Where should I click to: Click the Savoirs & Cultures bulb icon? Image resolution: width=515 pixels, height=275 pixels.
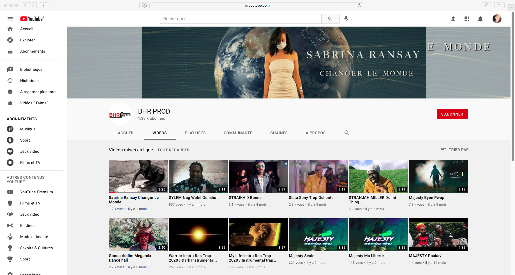(x=10, y=248)
